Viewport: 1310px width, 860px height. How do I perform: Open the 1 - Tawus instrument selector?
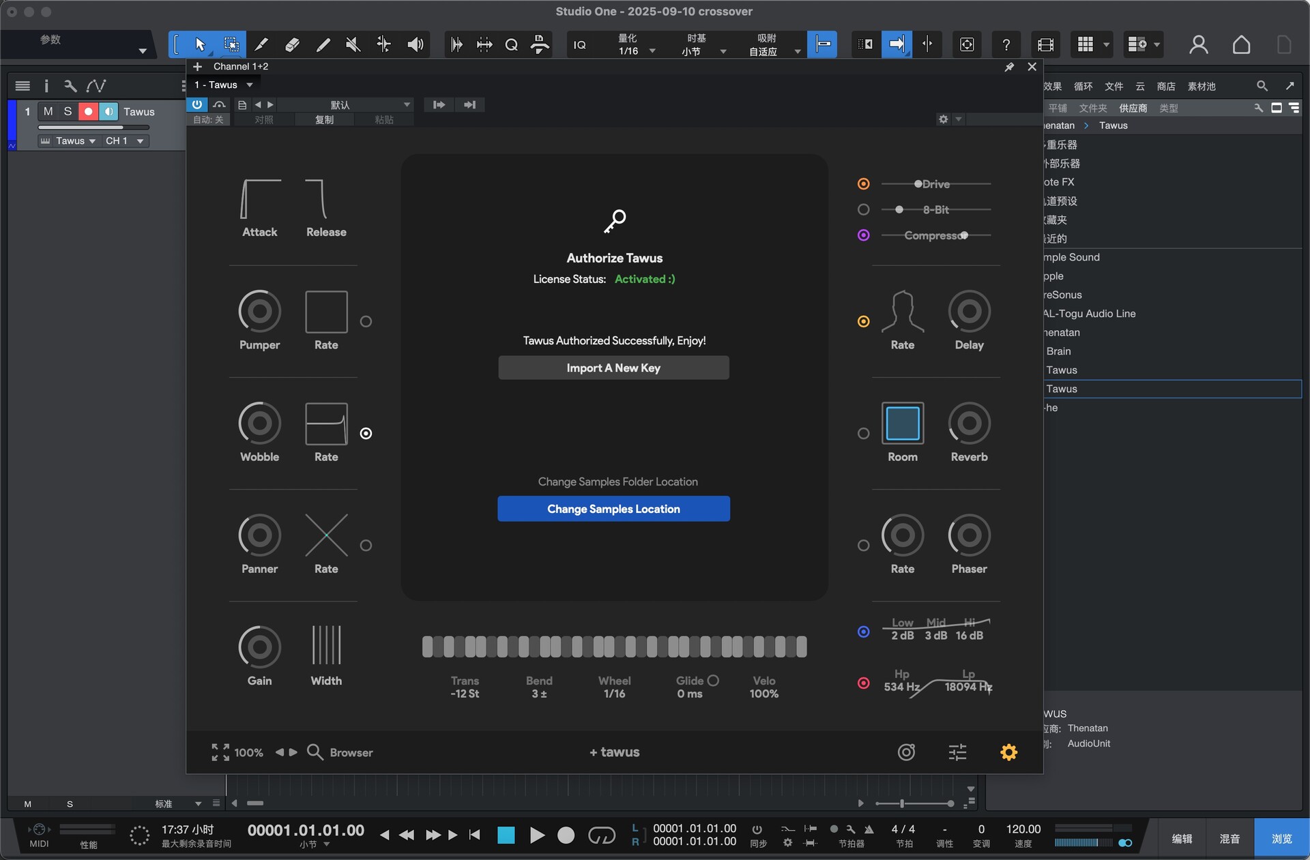pyautogui.click(x=224, y=85)
